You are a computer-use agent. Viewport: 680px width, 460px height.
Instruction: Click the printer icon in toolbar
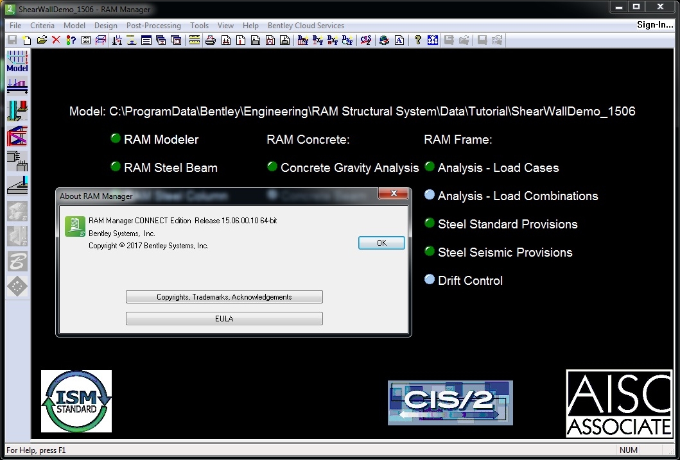coord(211,40)
